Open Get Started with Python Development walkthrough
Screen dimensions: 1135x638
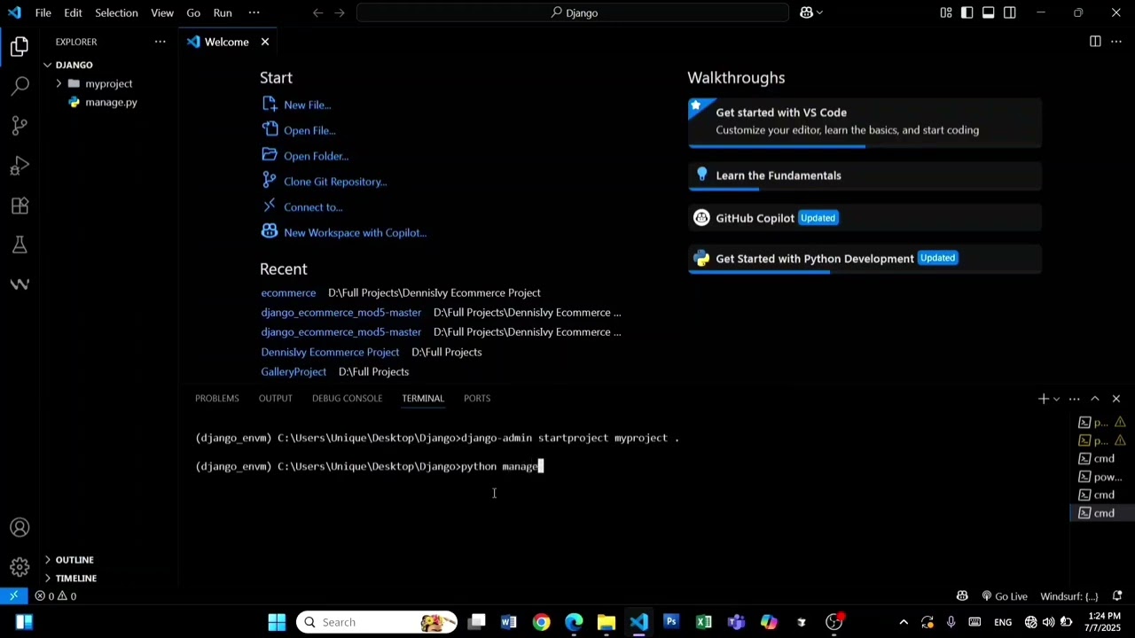pos(865,259)
